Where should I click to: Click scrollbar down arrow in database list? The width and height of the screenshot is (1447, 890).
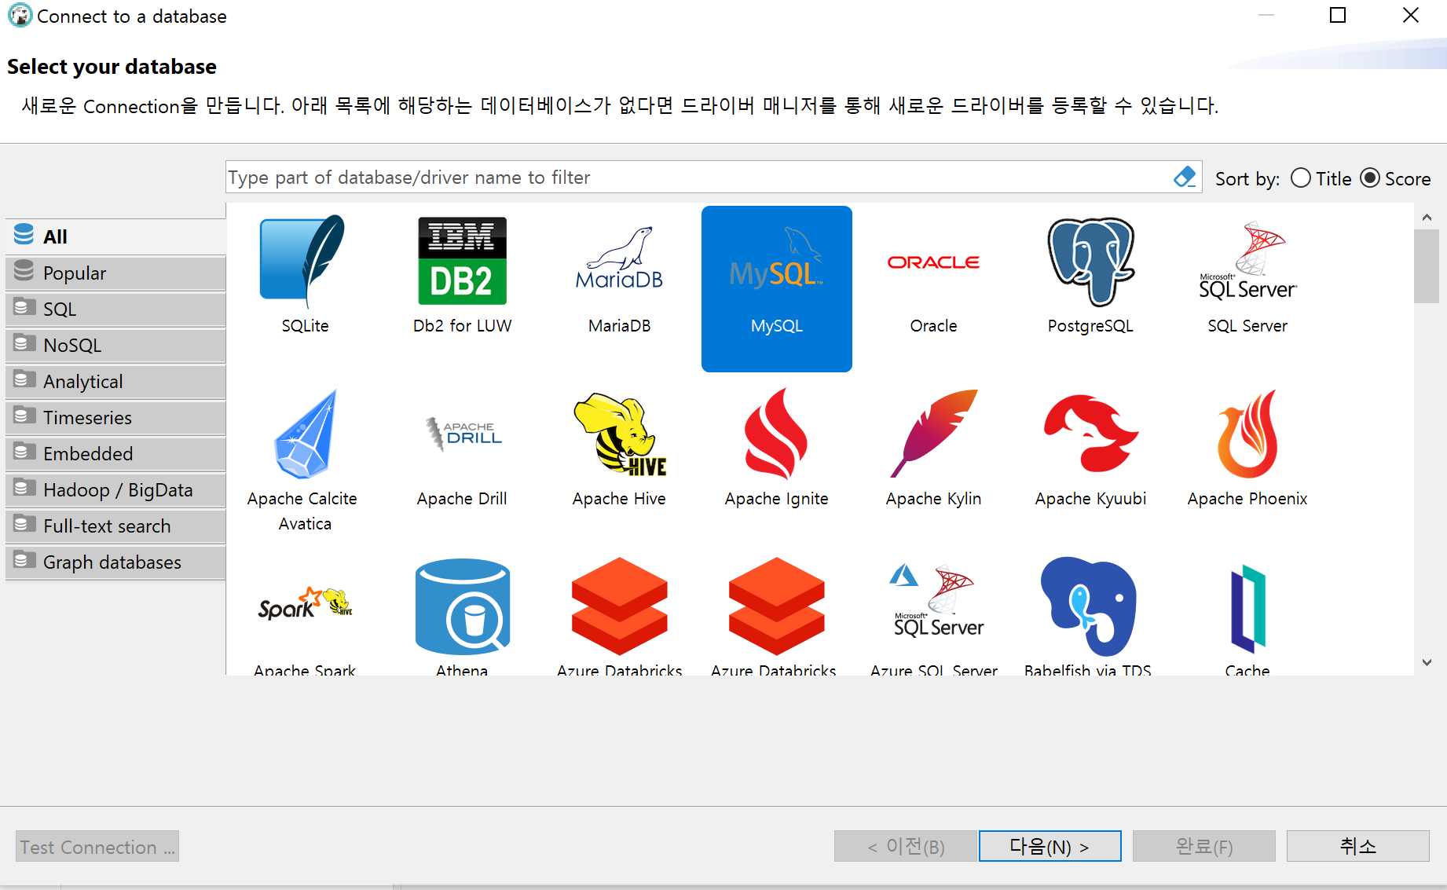click(x=1427, y=662)
